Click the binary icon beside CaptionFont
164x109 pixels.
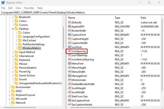click(x=69, y=35)
